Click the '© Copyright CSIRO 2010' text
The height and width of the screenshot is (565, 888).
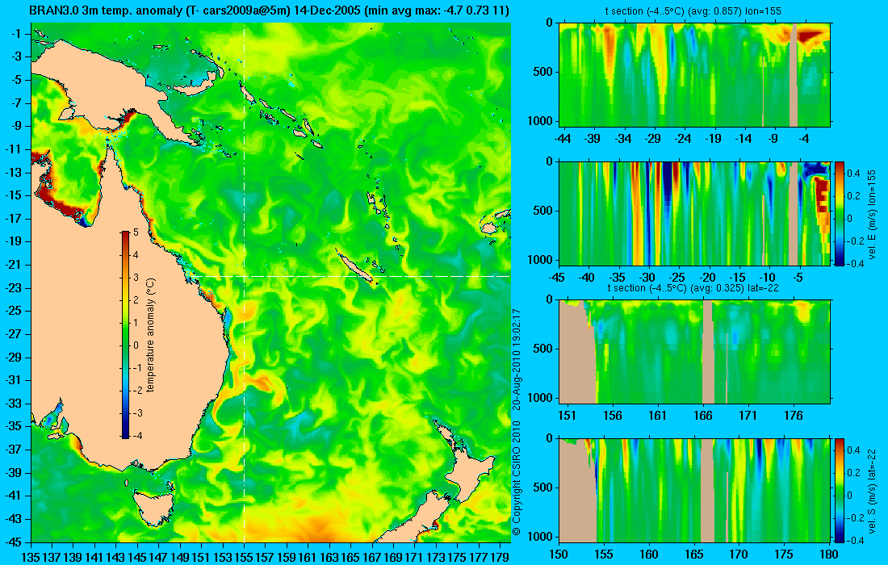click(516, 479)
